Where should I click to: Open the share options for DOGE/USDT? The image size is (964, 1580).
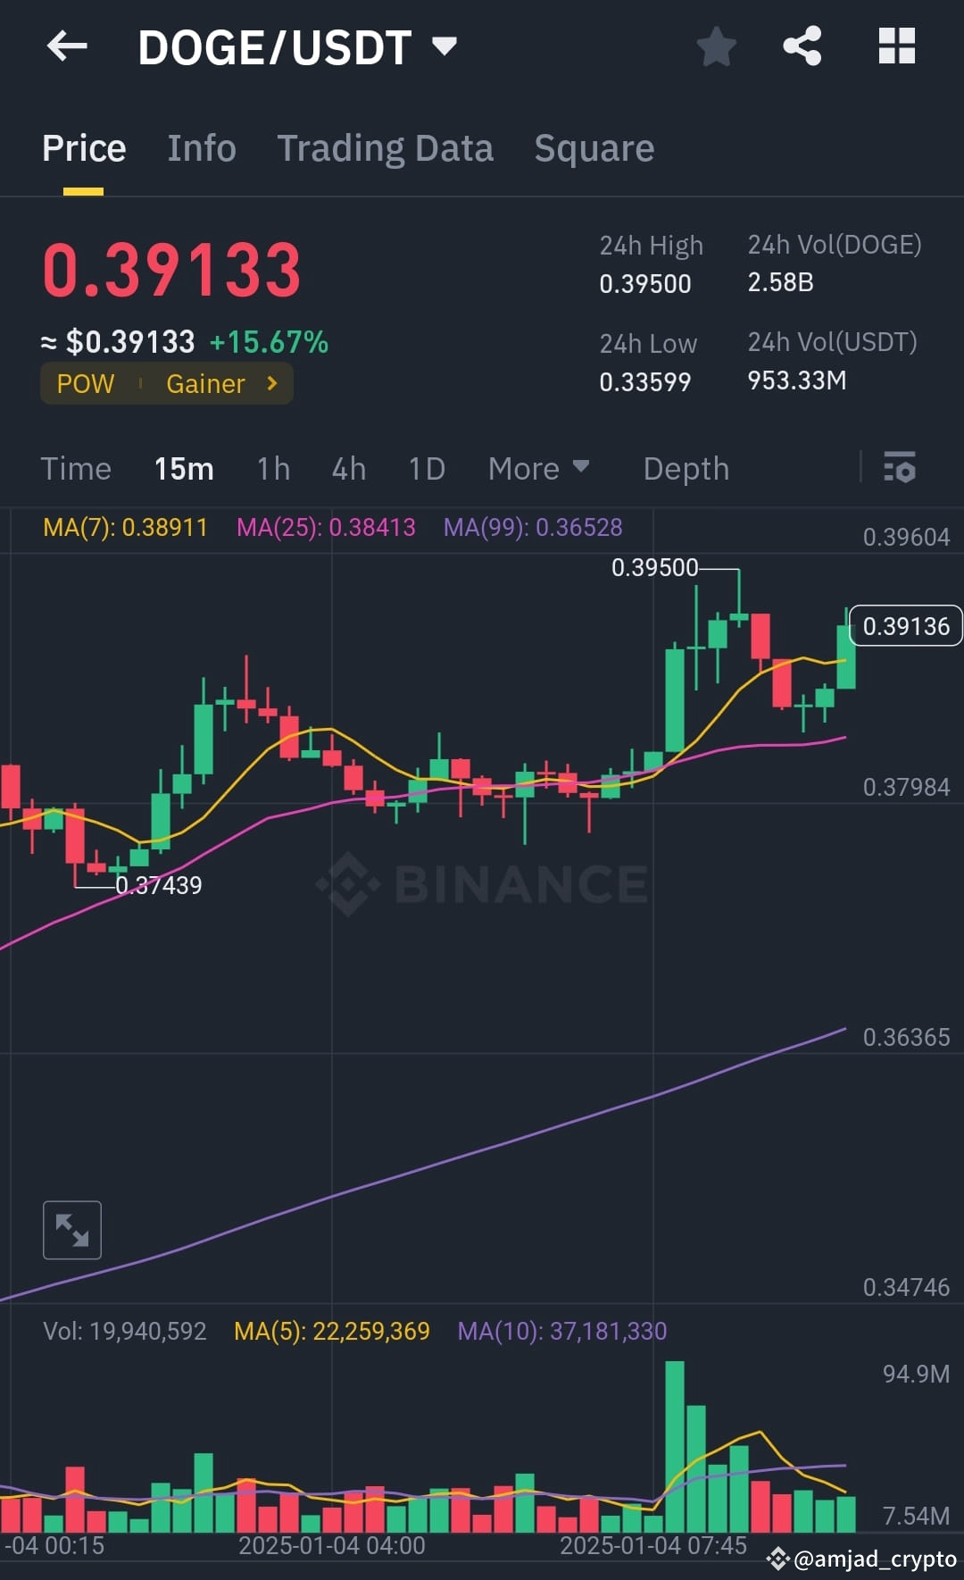(x=802, y=46)
